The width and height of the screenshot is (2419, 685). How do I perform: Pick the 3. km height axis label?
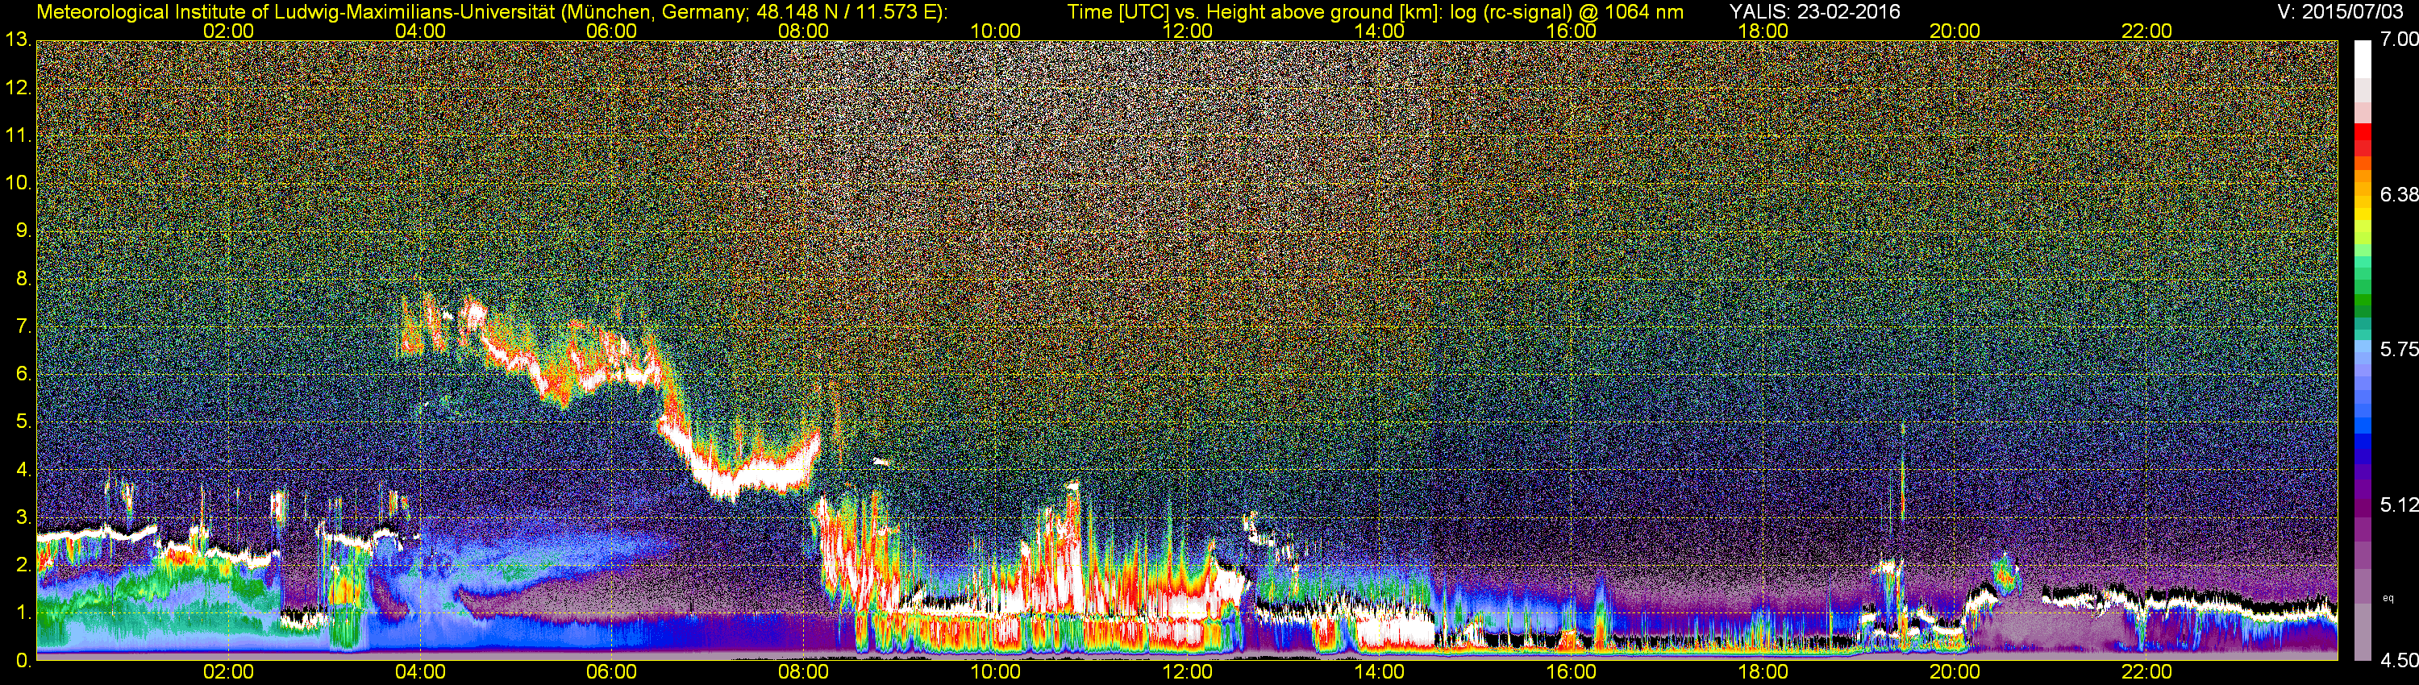point(23,517)
